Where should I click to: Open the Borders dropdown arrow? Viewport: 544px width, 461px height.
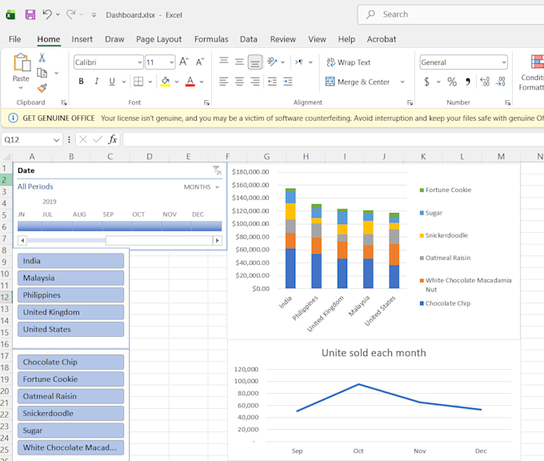(150, 82)
